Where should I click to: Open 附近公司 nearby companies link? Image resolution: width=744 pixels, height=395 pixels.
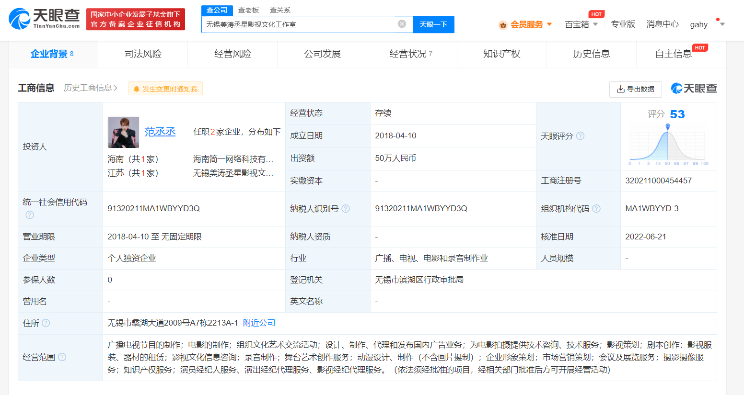(x=259, y=323)
